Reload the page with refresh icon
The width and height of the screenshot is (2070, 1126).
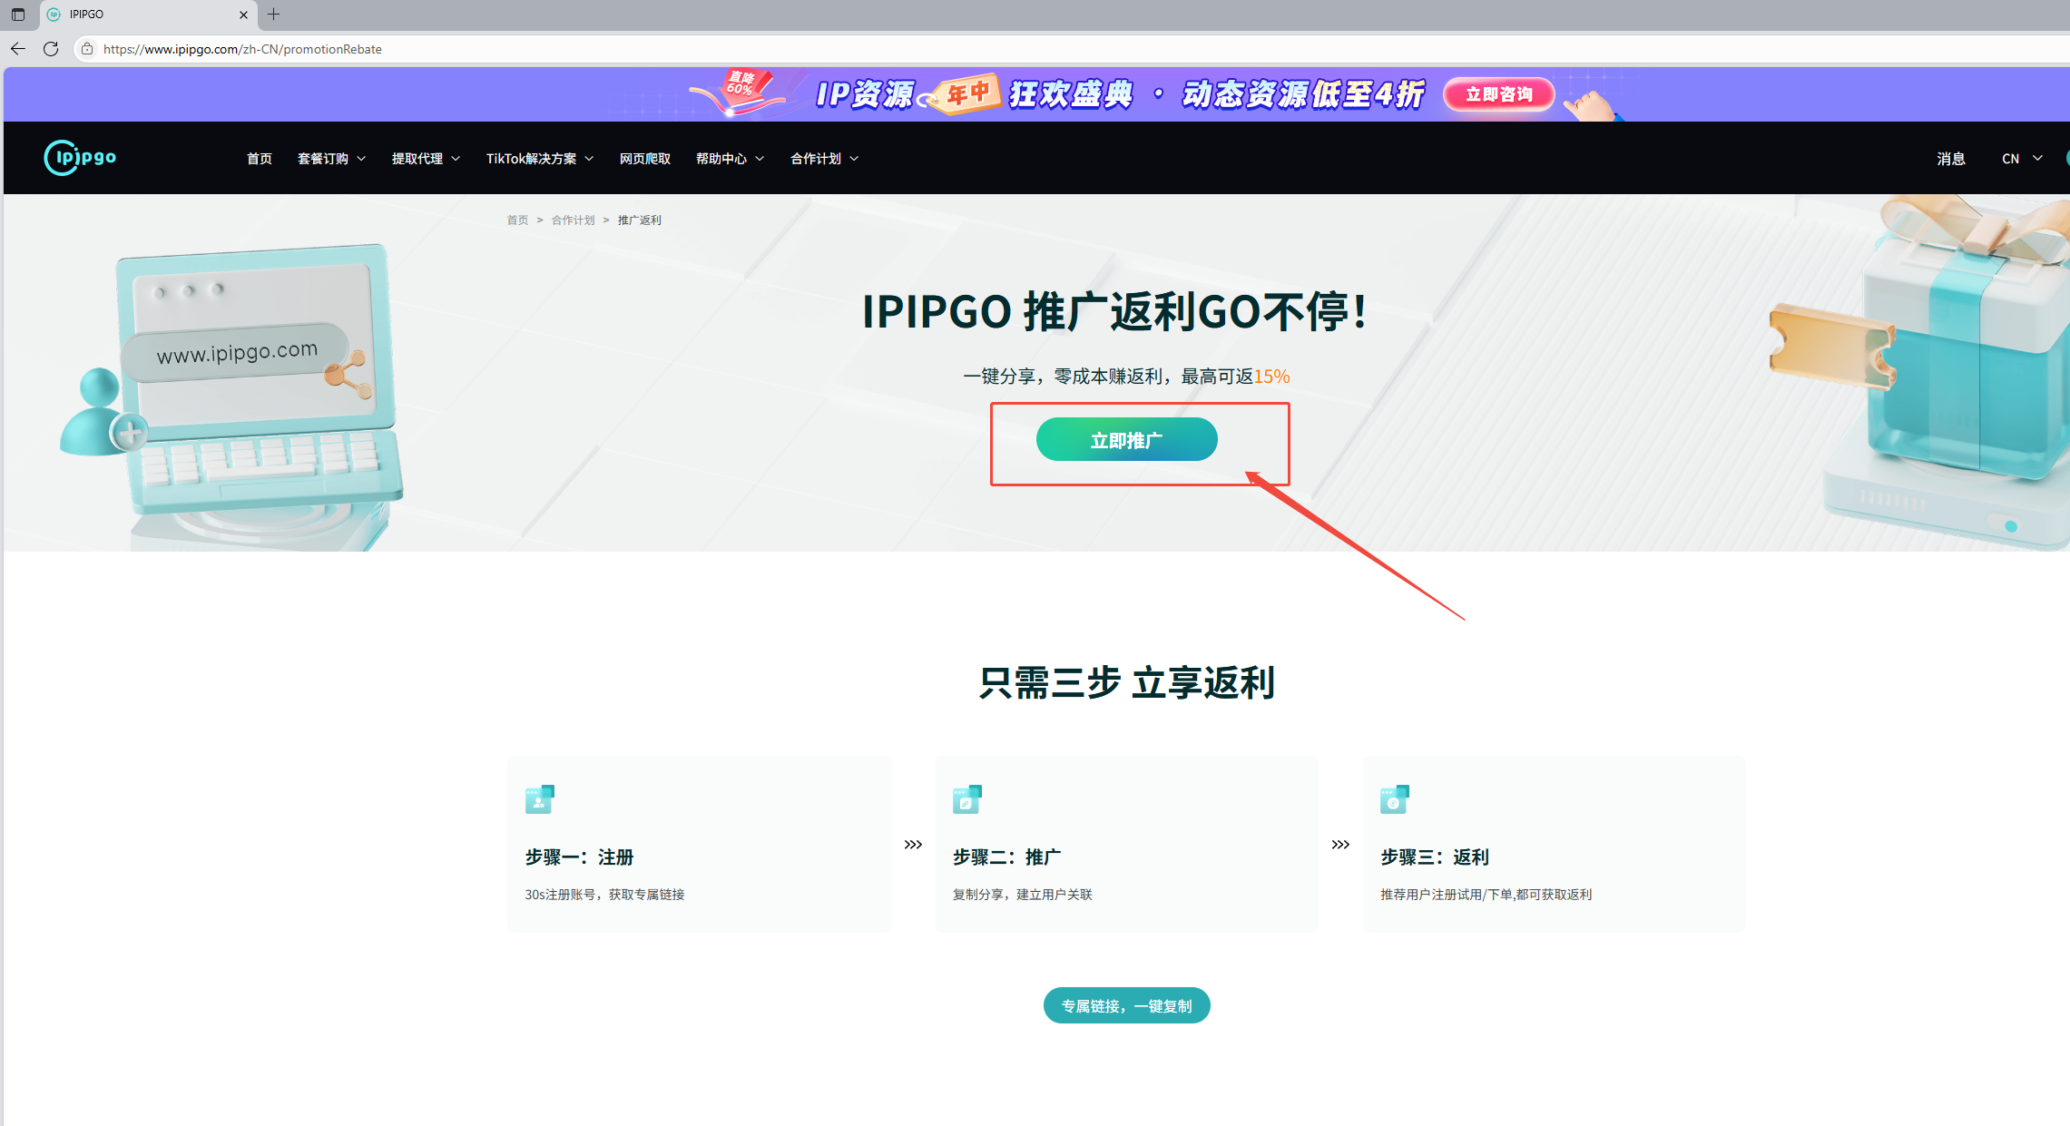click(51, 49)
